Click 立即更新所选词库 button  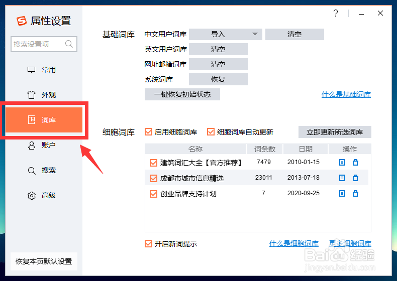coord(335,132)
